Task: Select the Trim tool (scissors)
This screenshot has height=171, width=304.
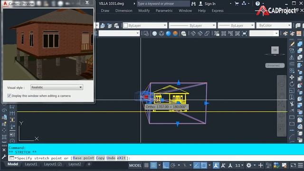Action: click(x=292, y=104)
